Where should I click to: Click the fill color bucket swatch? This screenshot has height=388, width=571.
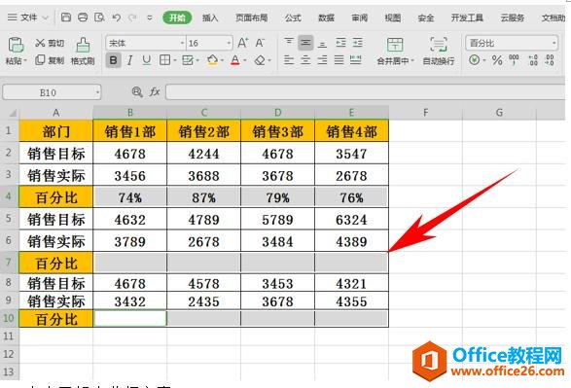[x=213, y=60]
